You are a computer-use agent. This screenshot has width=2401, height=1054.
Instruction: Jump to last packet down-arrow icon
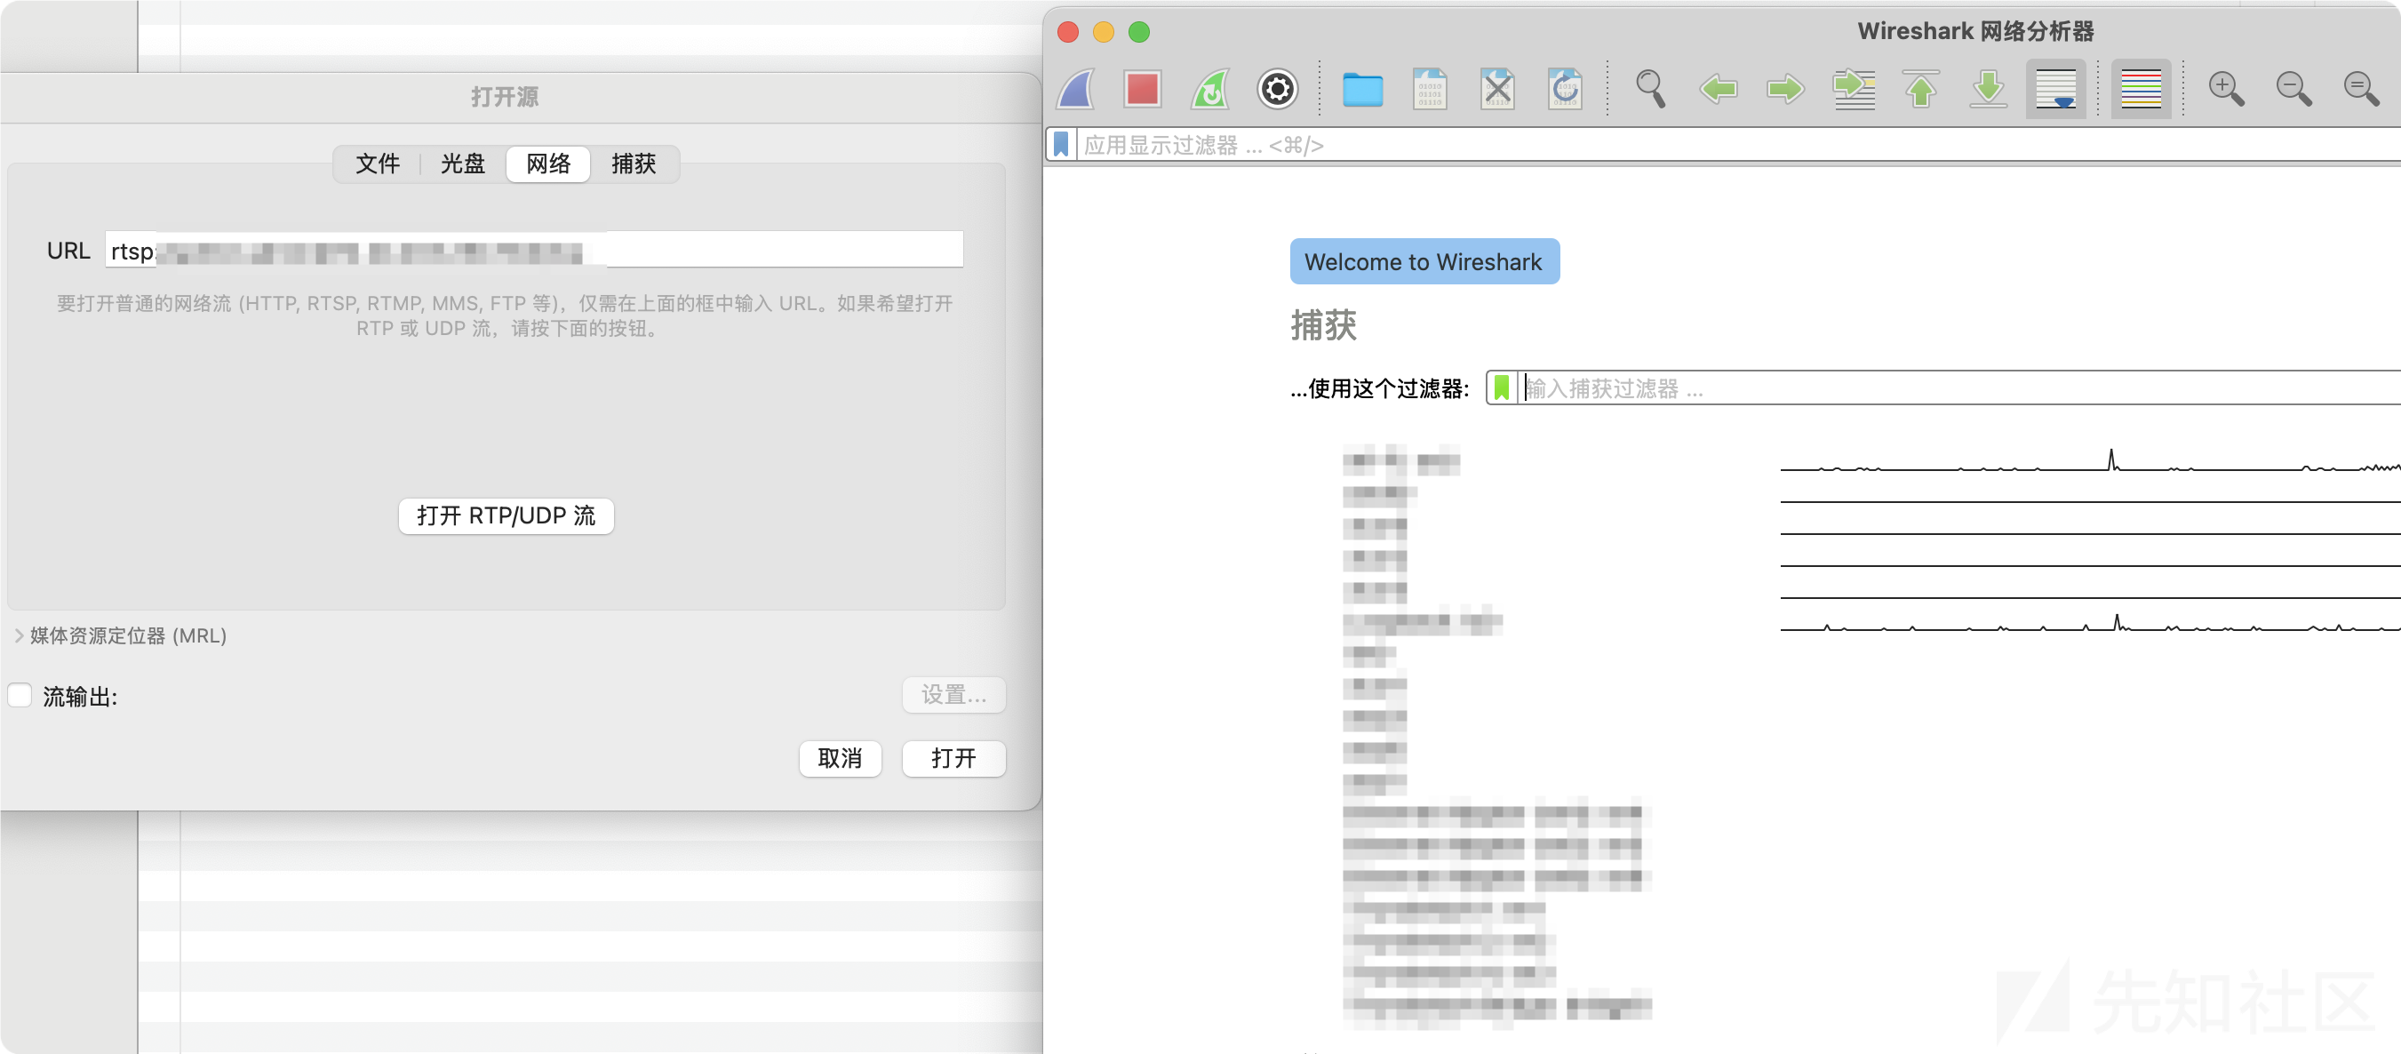pos(1988,90)
